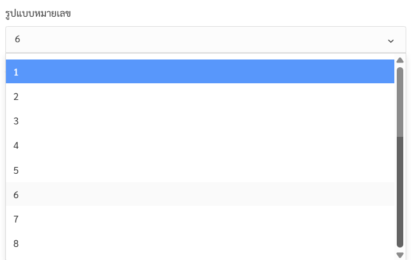
Task: Choose option 8 in the list
Action: click(200, 243)
